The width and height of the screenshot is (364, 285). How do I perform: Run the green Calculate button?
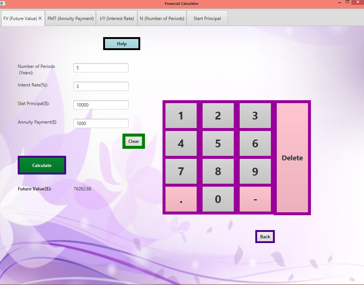coord(42,165)
